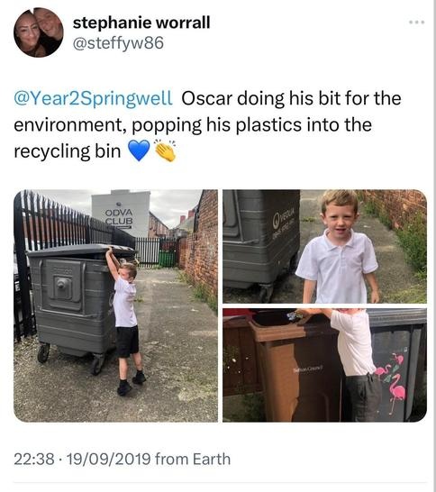Image resolution: width=436 pixels, height=492 pixels.
Task: Open the @steffyw86 handle
Action: 118,43
